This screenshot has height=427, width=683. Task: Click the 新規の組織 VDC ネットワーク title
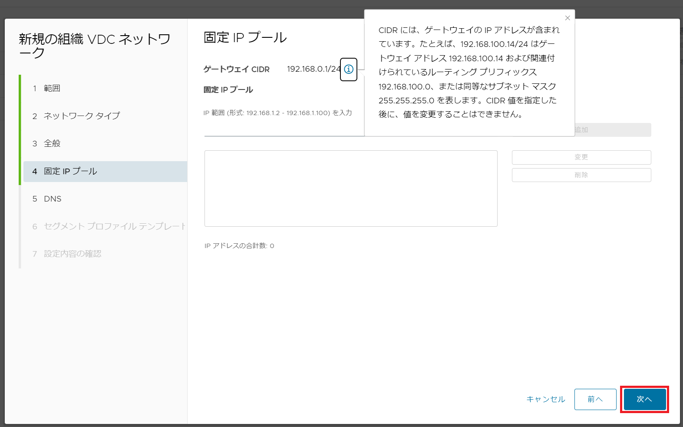coord(95,46)
